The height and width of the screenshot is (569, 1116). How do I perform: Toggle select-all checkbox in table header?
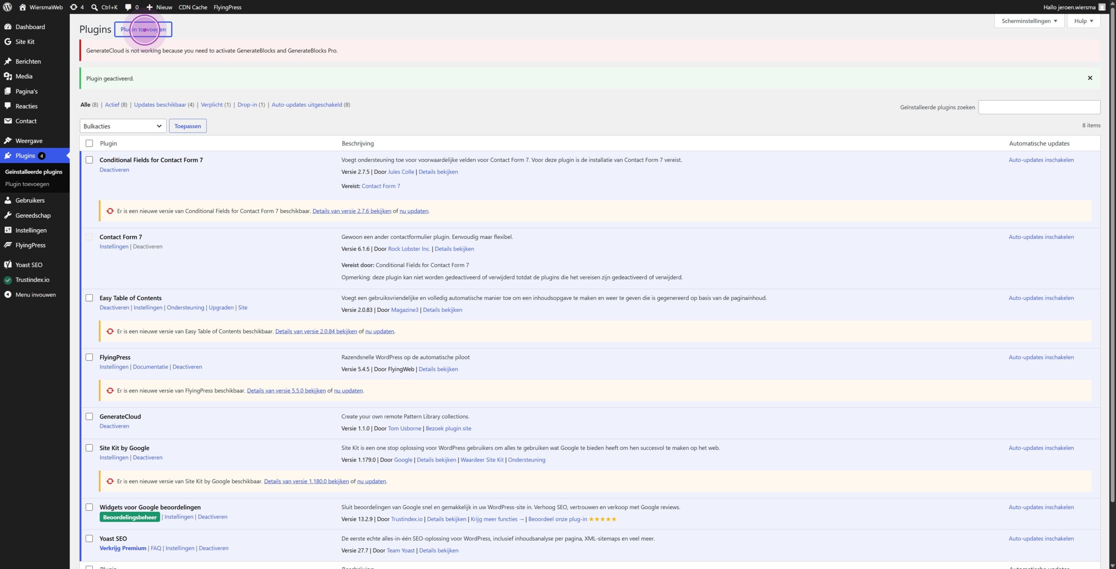pyautogui.click(x=89, y=143)
